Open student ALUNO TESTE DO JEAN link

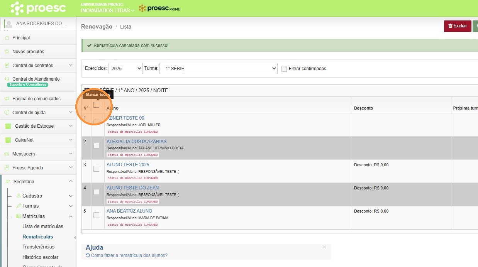(133, 188)
